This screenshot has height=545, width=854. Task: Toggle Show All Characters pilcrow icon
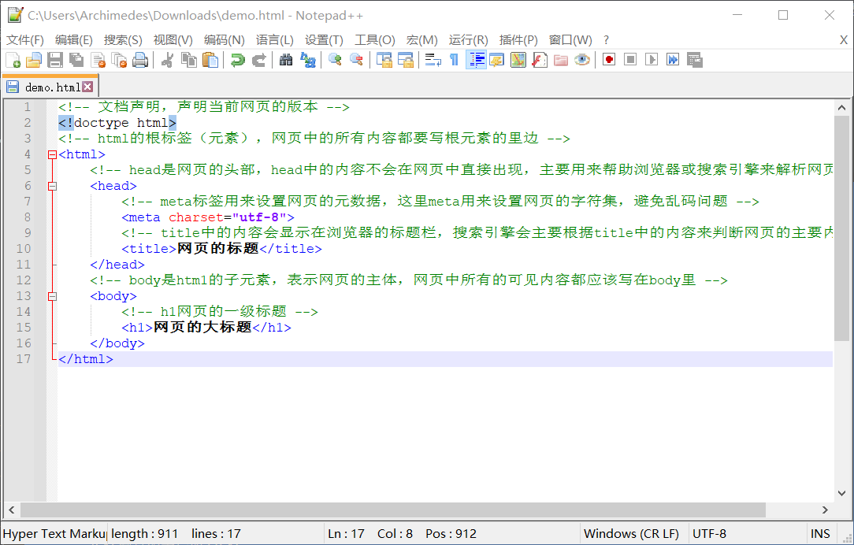(455, 59)
